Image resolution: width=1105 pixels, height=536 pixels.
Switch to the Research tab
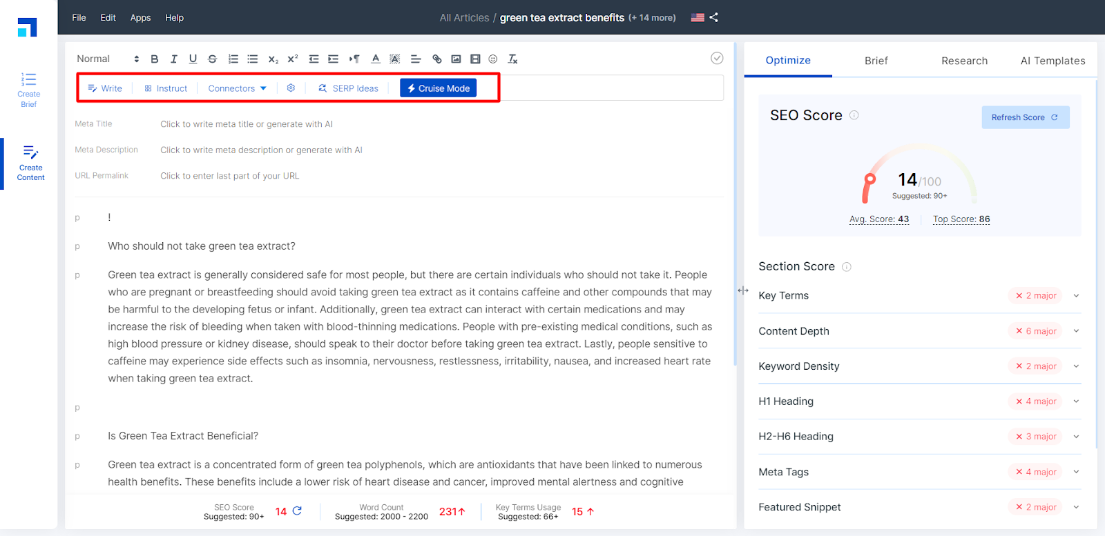(x=964, y=61)
